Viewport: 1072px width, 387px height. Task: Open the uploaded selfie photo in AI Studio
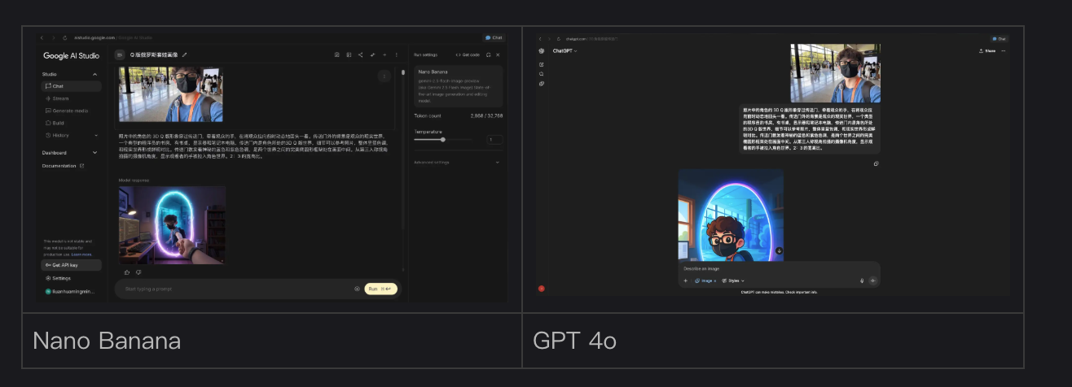click(x=171, y=94)
